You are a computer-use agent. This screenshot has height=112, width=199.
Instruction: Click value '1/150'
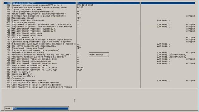[x=80, y=7]
